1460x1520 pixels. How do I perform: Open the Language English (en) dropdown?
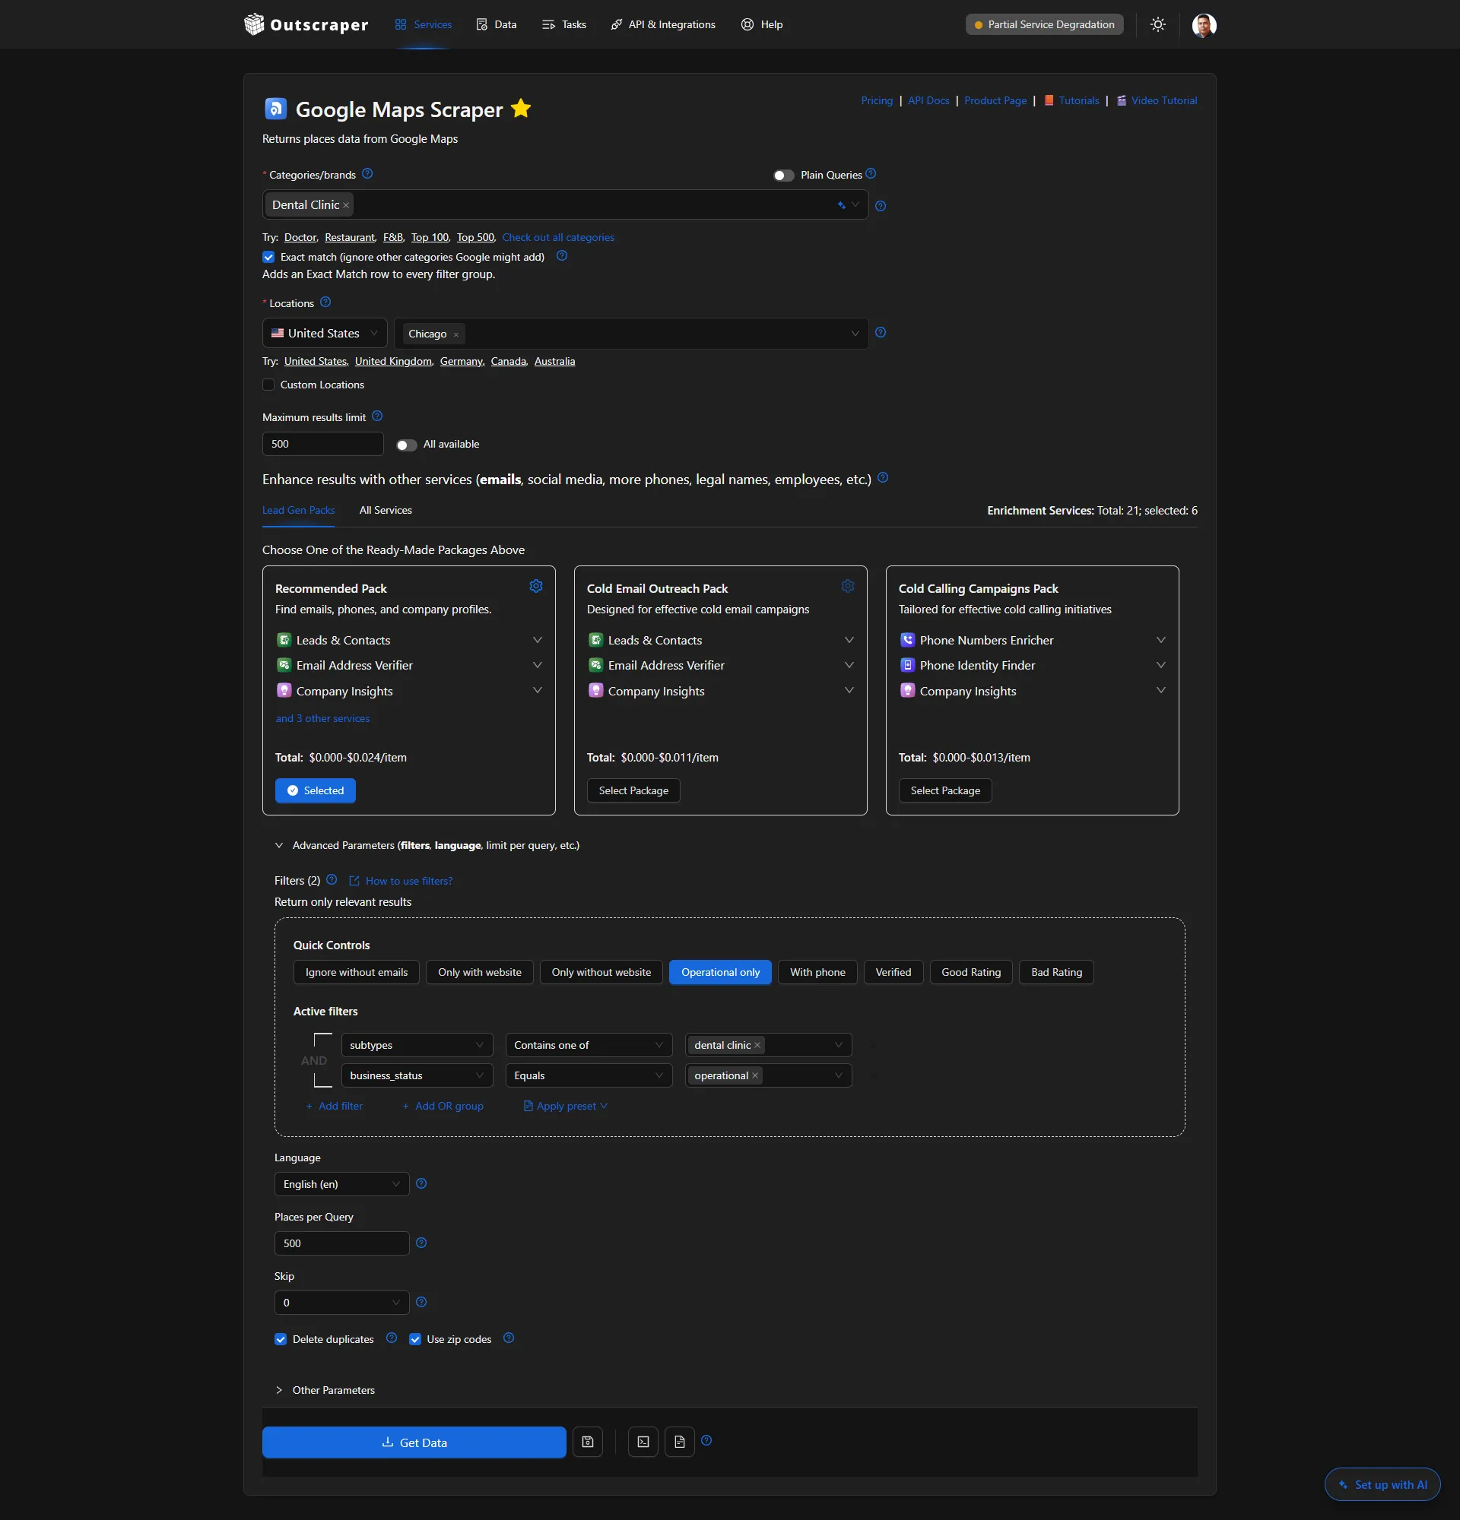pos(341,1184)
